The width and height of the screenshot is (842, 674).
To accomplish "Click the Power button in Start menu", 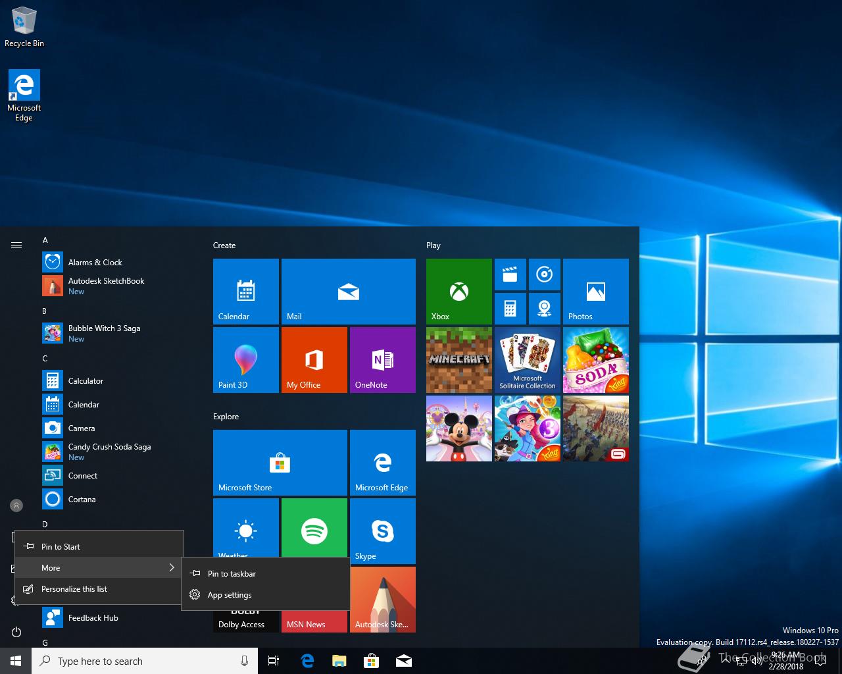I will (x=16, y=632).
